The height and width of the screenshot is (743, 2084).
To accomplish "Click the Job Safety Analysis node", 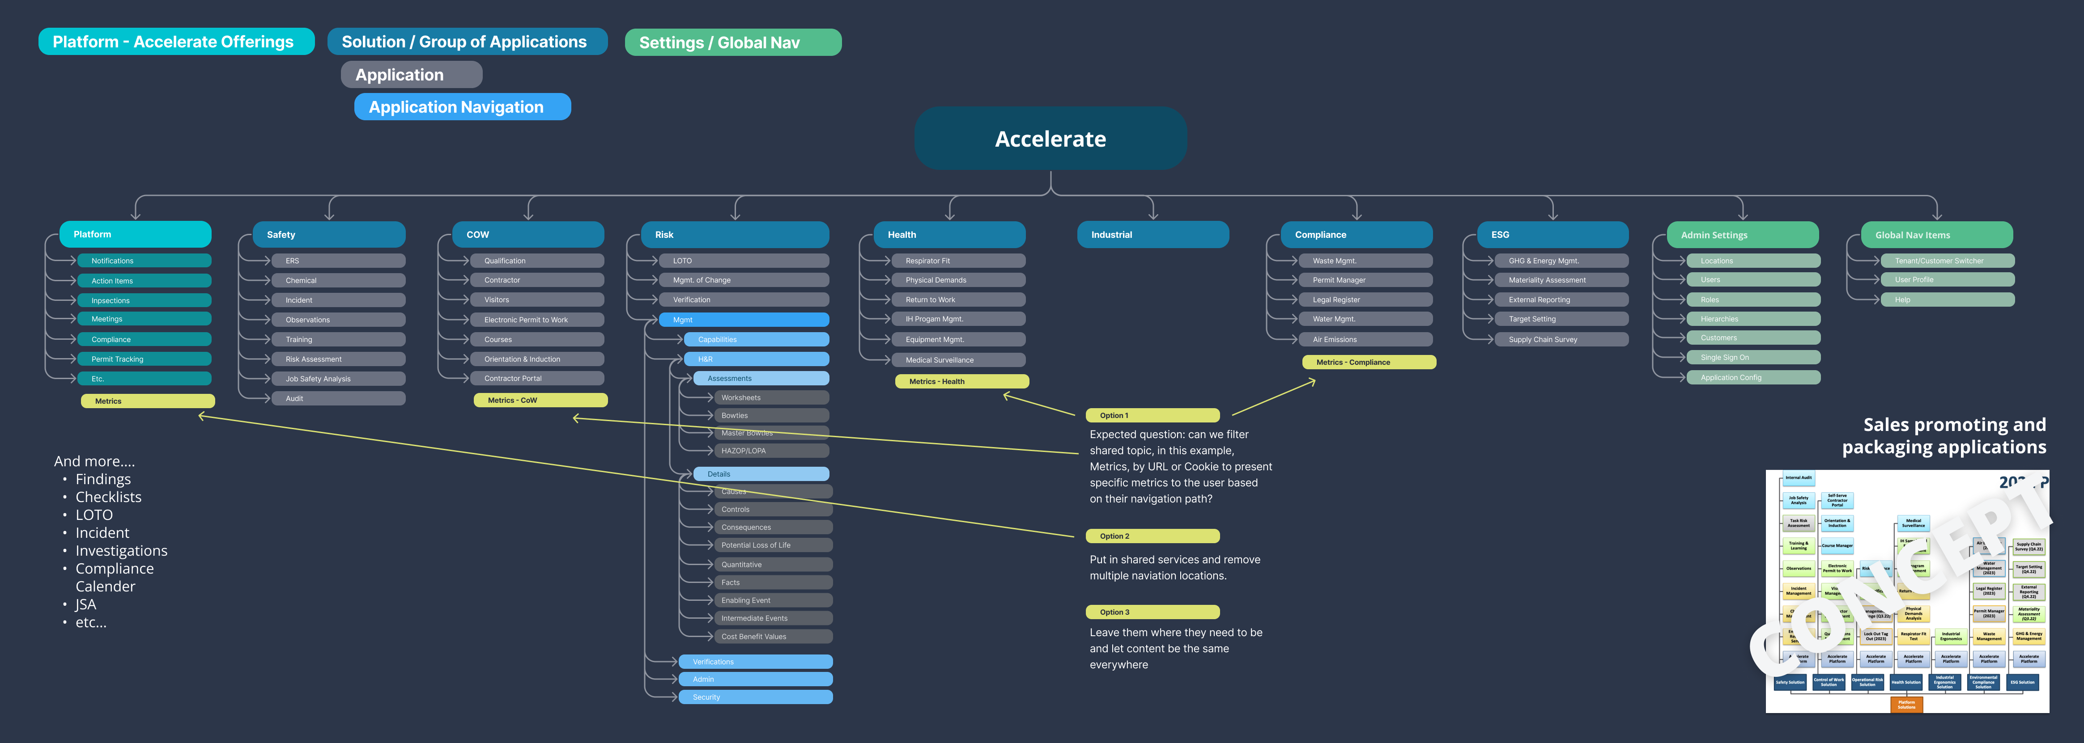I will 338,378.
